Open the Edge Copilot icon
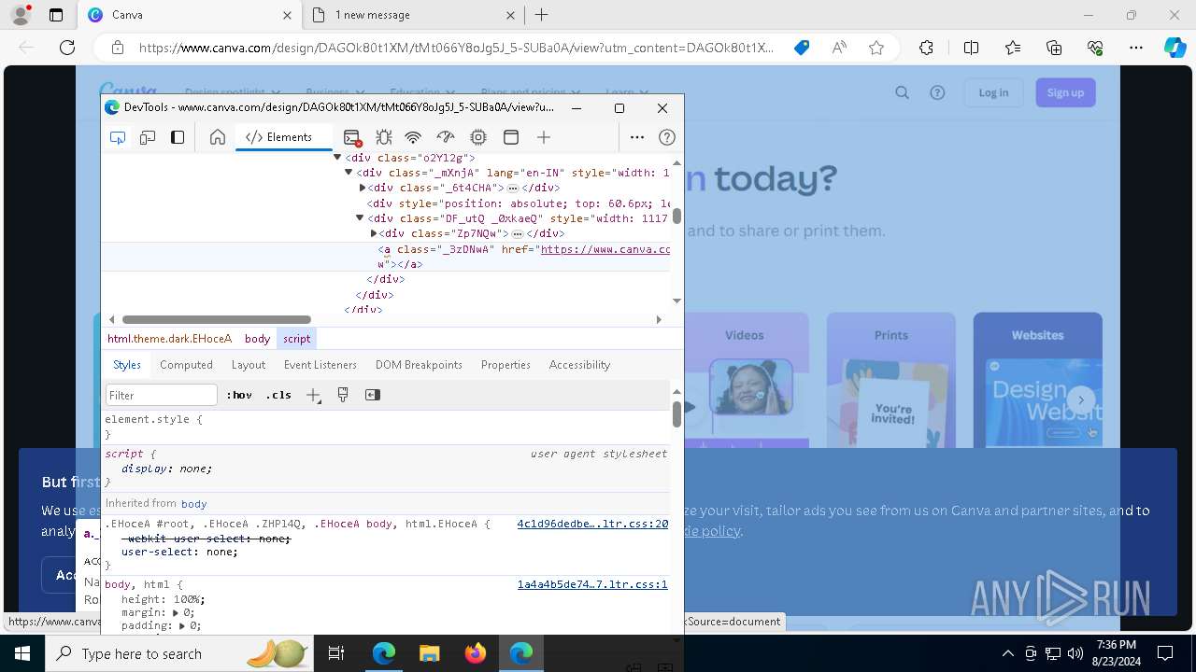Image resolution: width=1196 pixels, height=672 pixels. click(x=1175, y=48)
